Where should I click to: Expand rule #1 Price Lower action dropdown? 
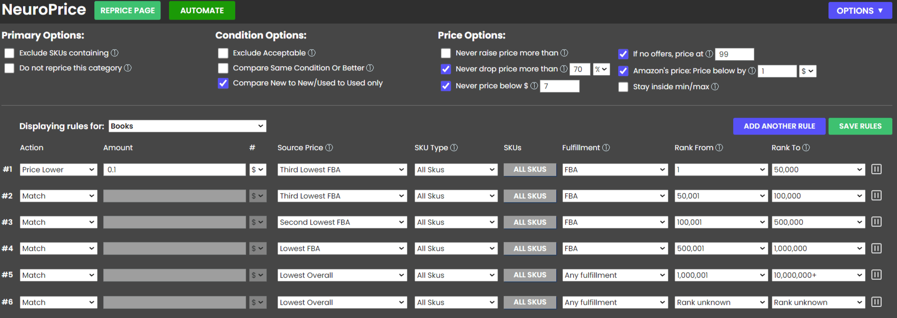click(x=58, y=170)
